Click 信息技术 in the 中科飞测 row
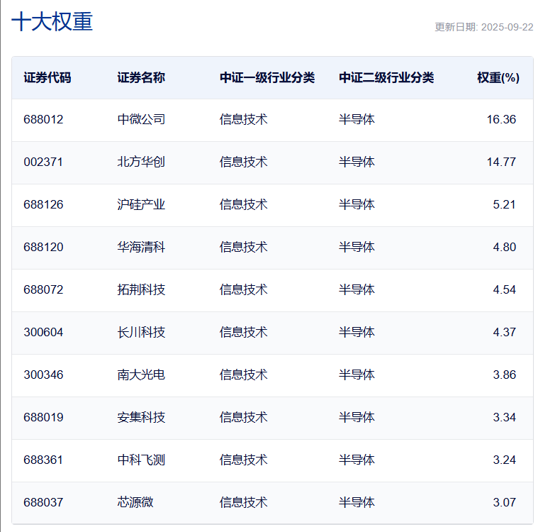Screen dimensions: 538x532 (243, 460)
